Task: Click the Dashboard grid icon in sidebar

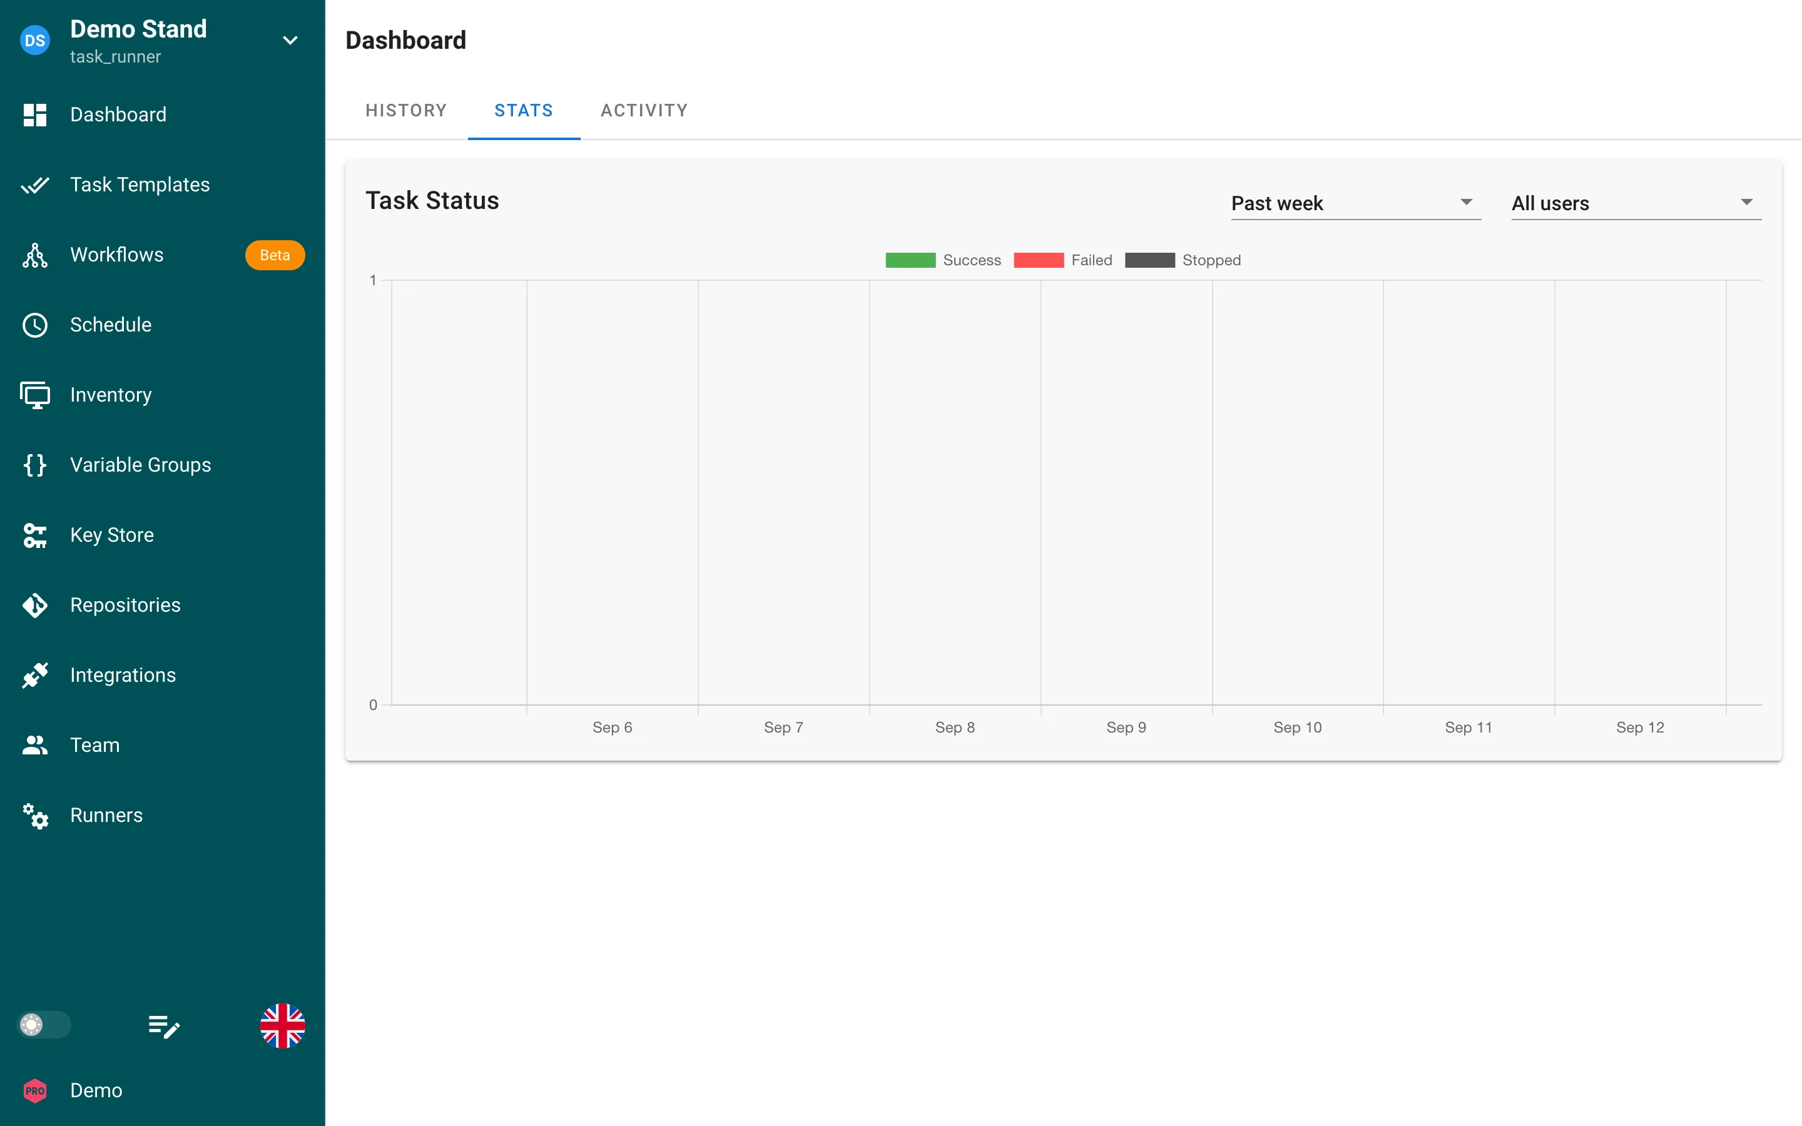Action: [35, 114]
